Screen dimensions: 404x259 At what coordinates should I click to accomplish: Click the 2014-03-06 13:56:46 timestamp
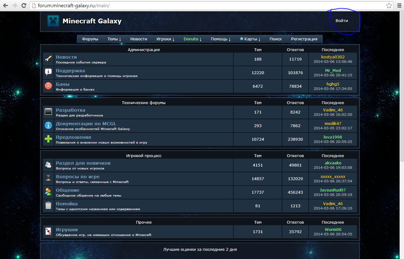point(333,62)
